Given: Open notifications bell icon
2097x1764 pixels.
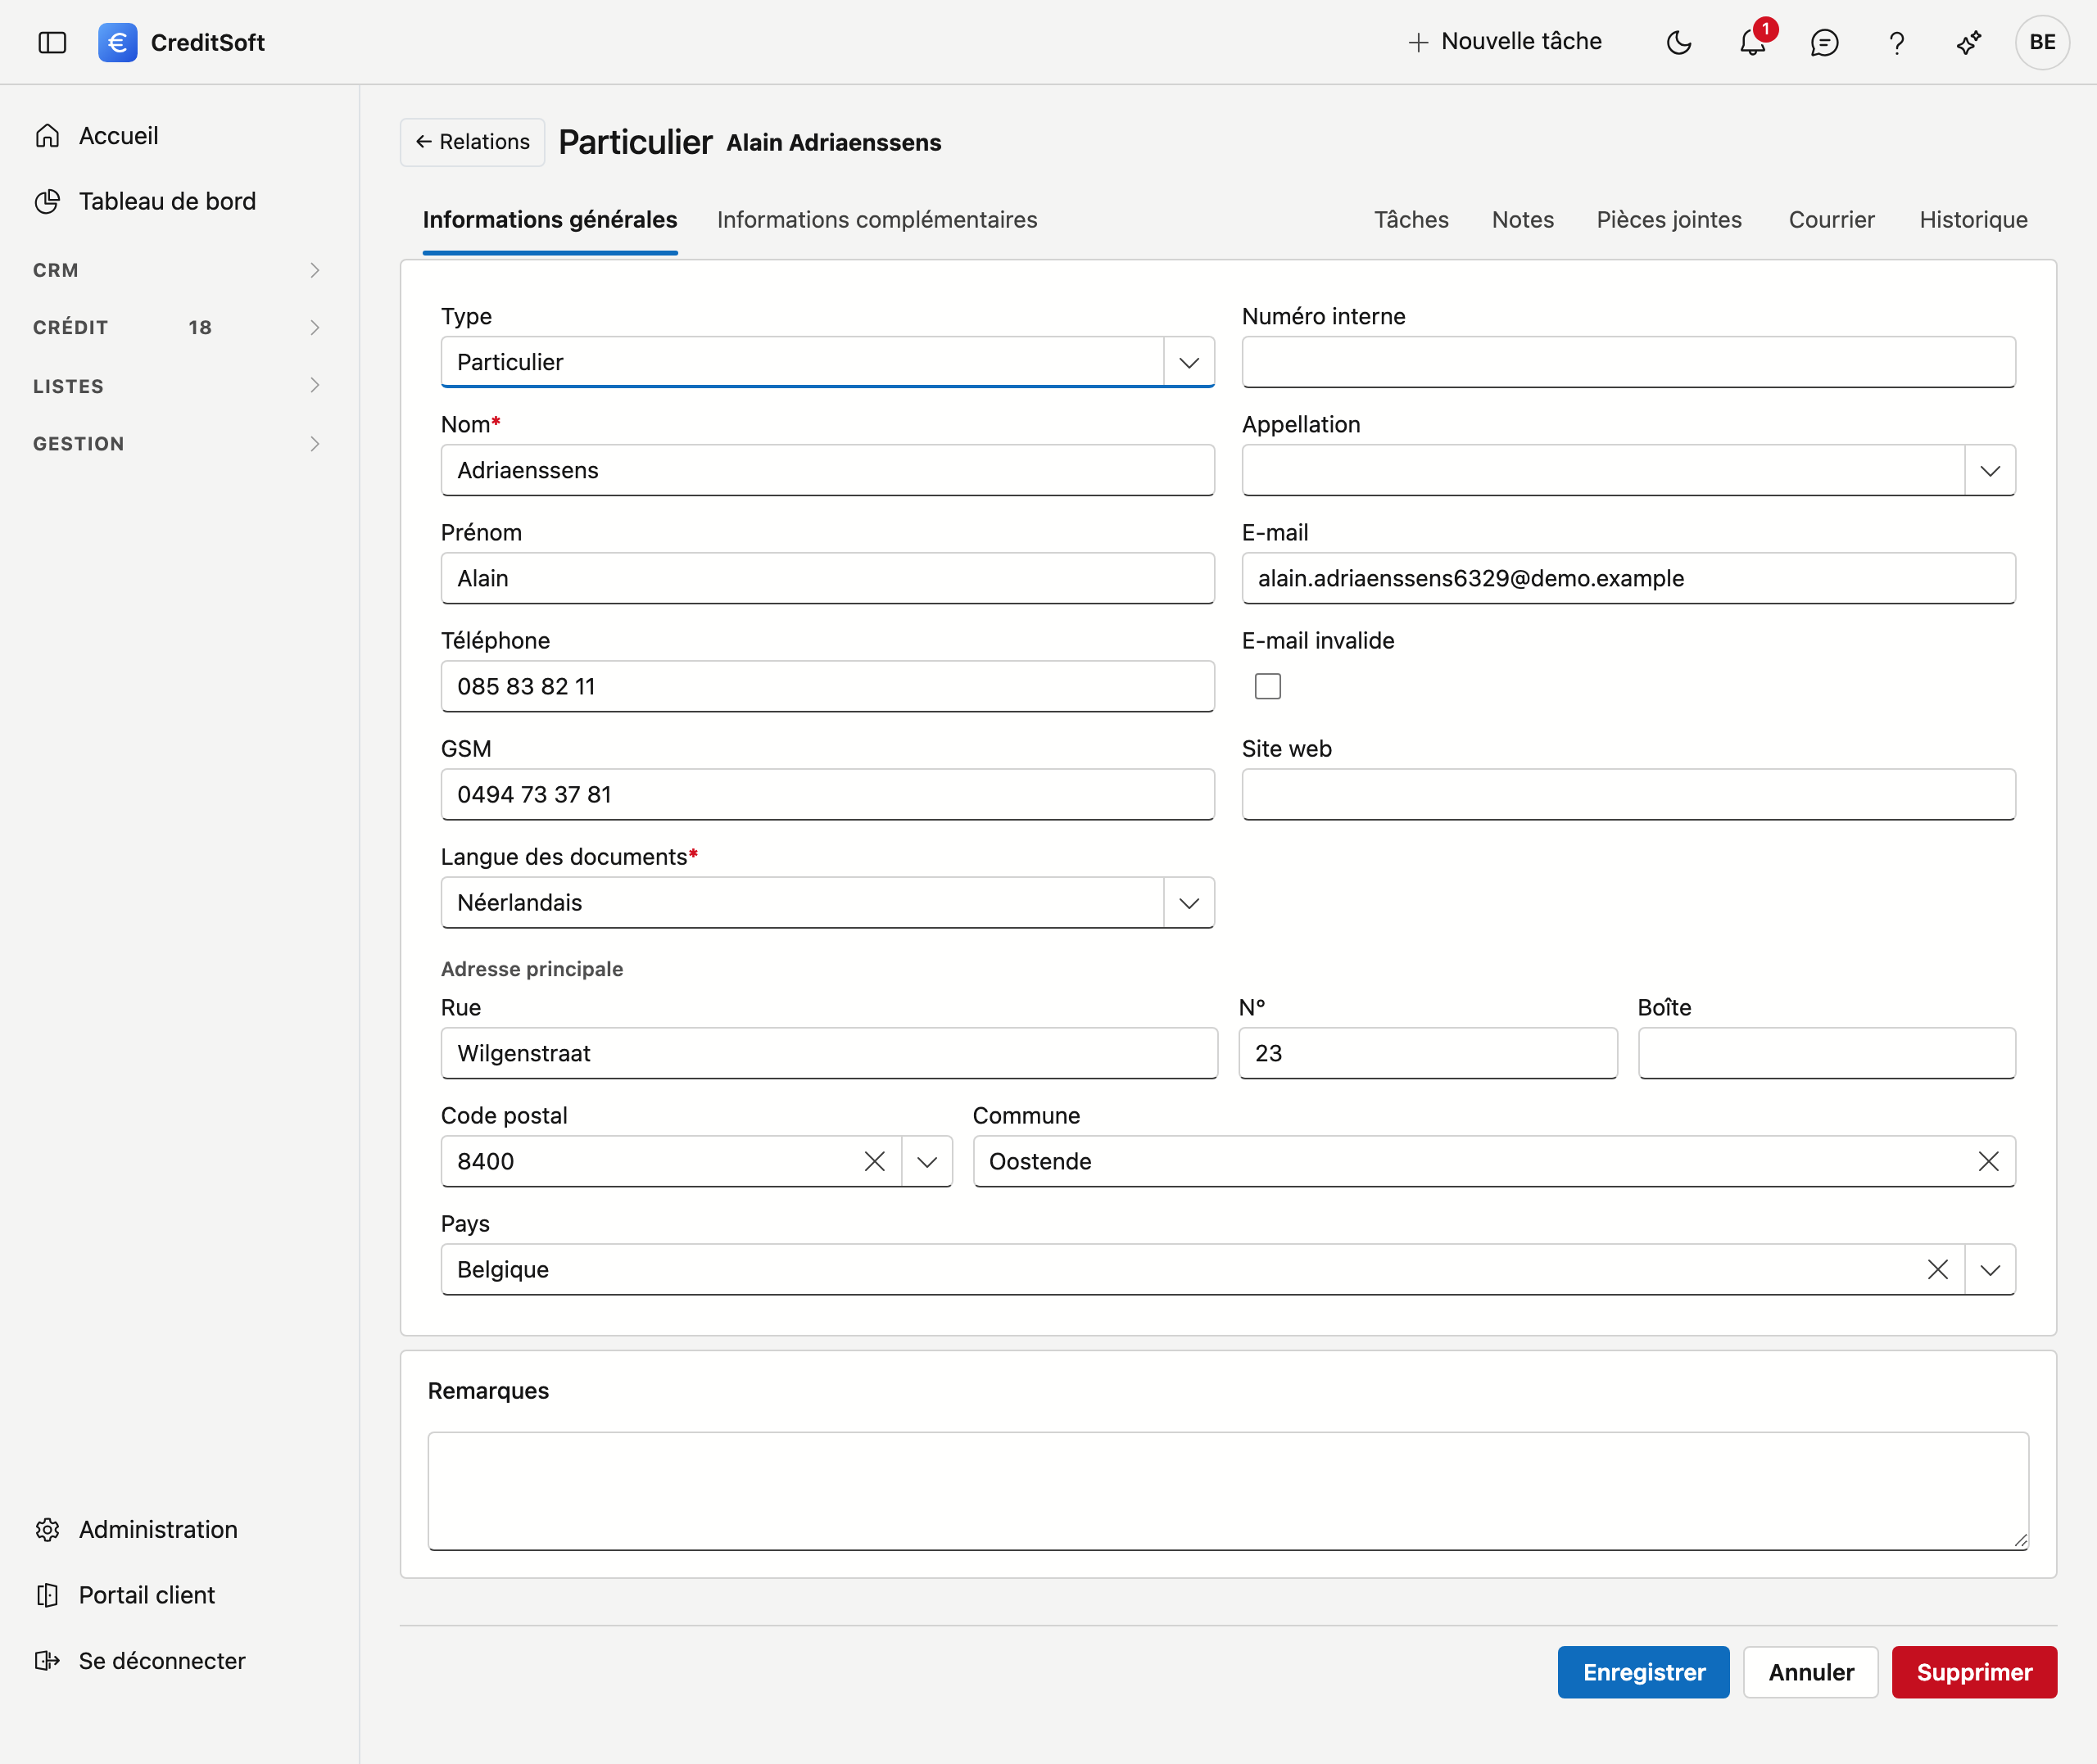Looking at the screenshot, I should pos(1752,42).
